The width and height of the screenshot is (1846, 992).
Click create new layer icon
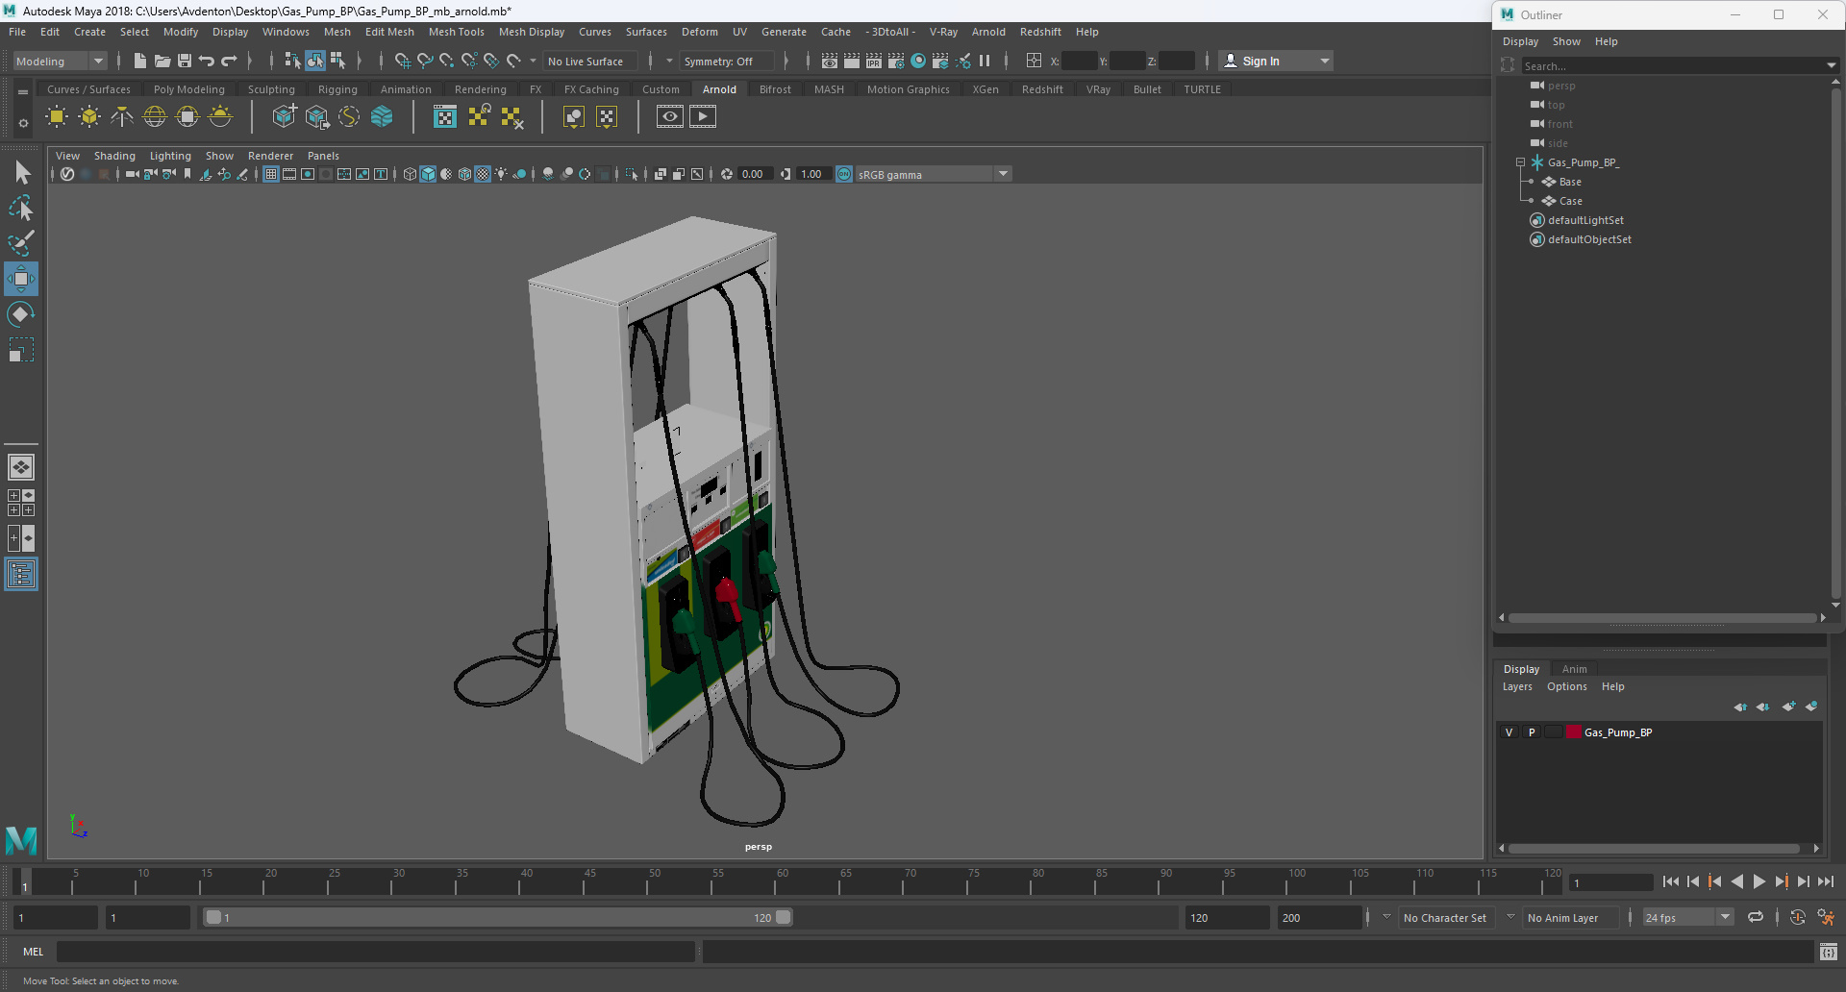click(1788, 707)
